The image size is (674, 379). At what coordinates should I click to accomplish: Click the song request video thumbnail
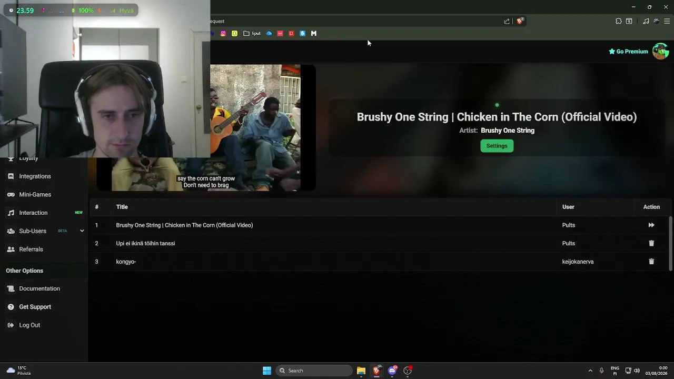click(206, 128)
